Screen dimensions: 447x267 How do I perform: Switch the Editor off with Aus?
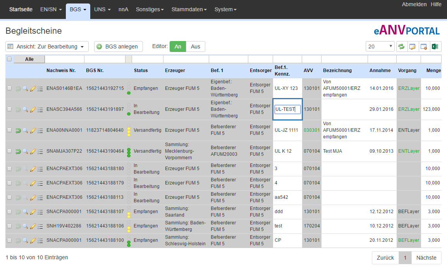196,47
